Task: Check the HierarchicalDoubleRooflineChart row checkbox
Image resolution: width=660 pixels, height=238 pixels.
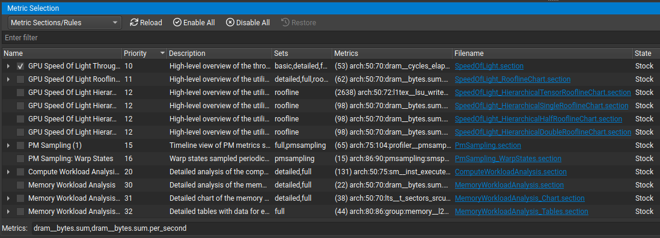Action: click(x=20, y=132)
